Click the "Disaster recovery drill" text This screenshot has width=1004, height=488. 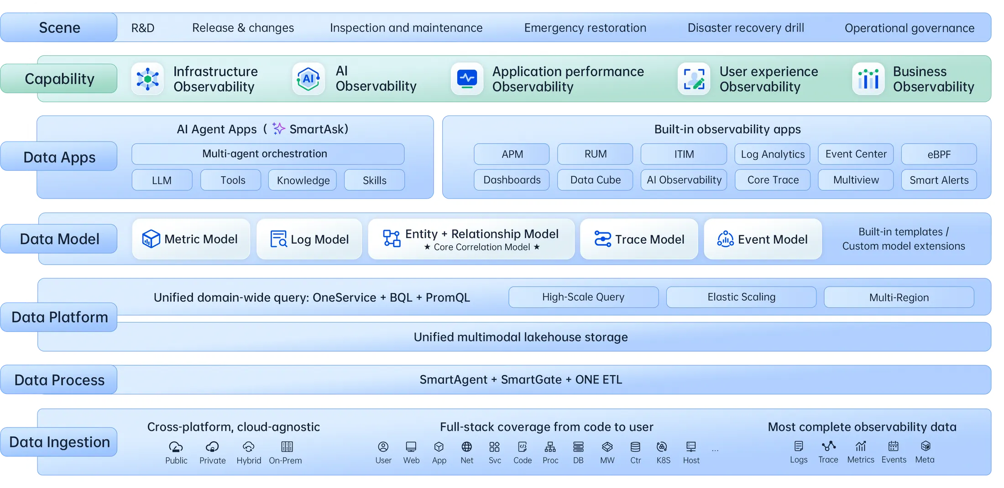(746, 28)
